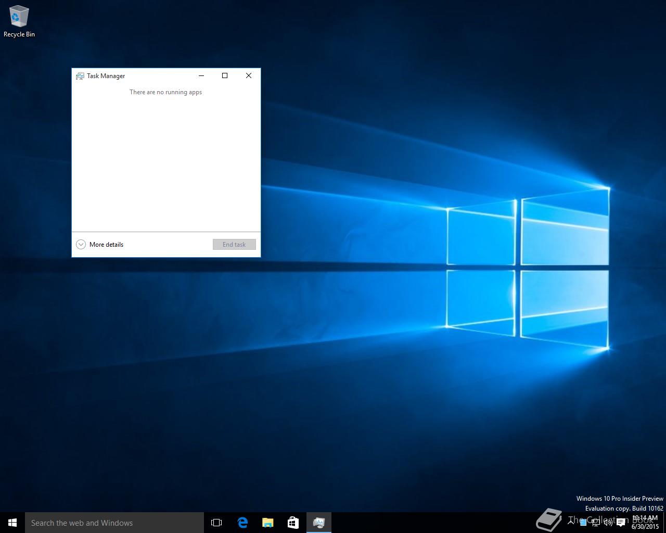Select the Recycle Bin desktop icon

[19, 22]
